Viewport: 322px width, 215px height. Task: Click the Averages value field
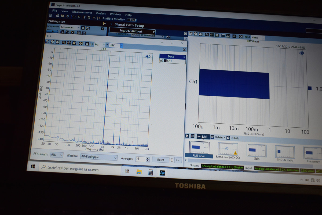coord(140,159)
